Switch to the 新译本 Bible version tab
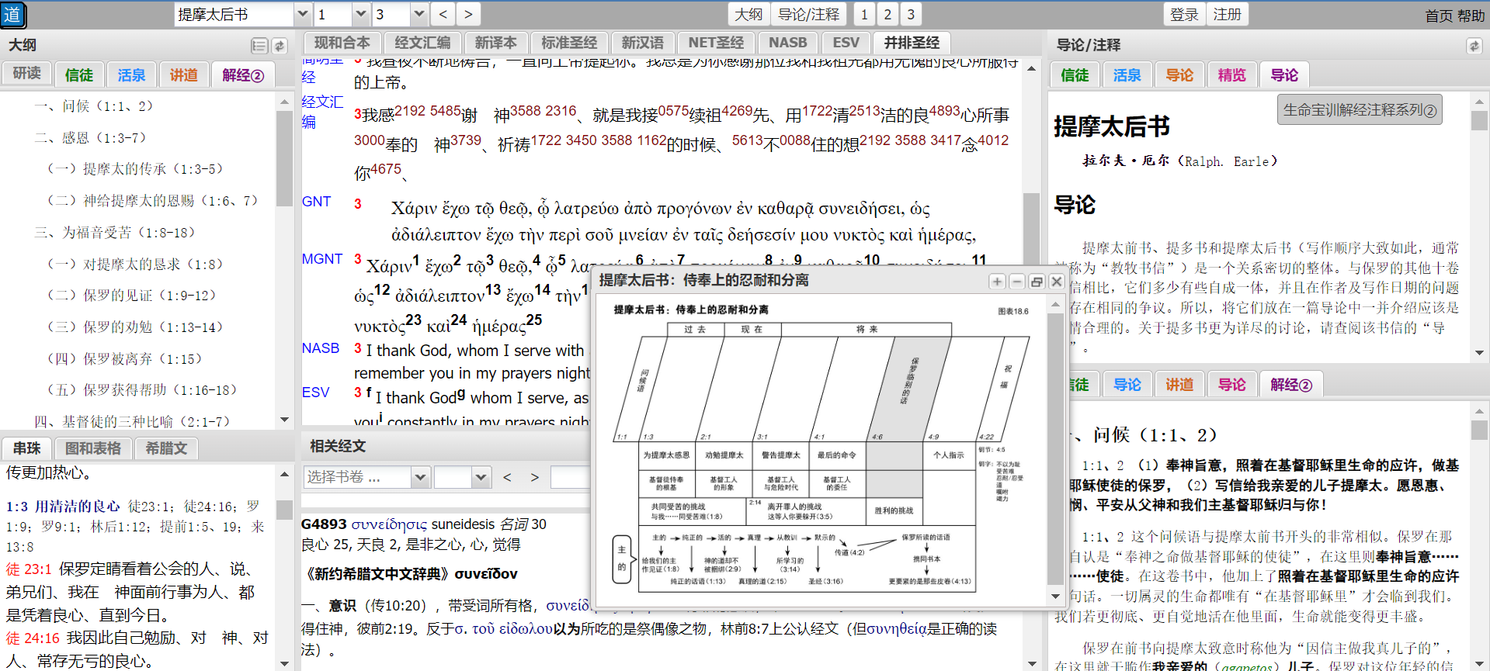 [495, 43]
